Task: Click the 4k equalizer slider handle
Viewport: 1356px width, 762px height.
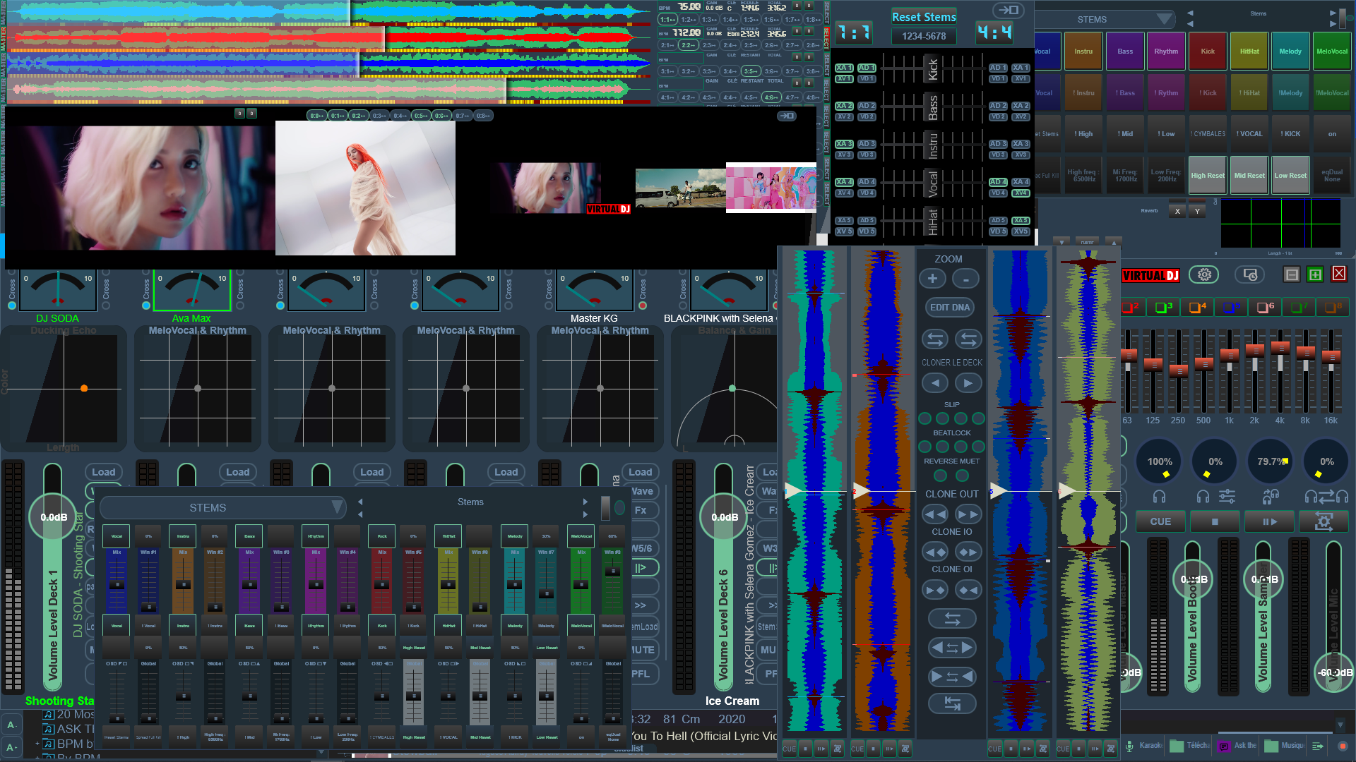Action: pyautogui.click(x=1280, y=347)
